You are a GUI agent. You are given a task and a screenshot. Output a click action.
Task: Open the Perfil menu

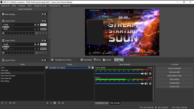pos(29,6)
